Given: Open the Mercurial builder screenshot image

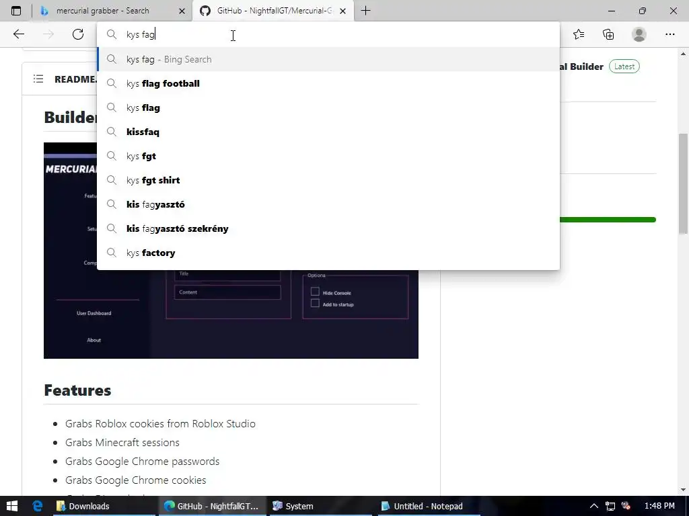Looking at the screenshot, I should point(231,250).
